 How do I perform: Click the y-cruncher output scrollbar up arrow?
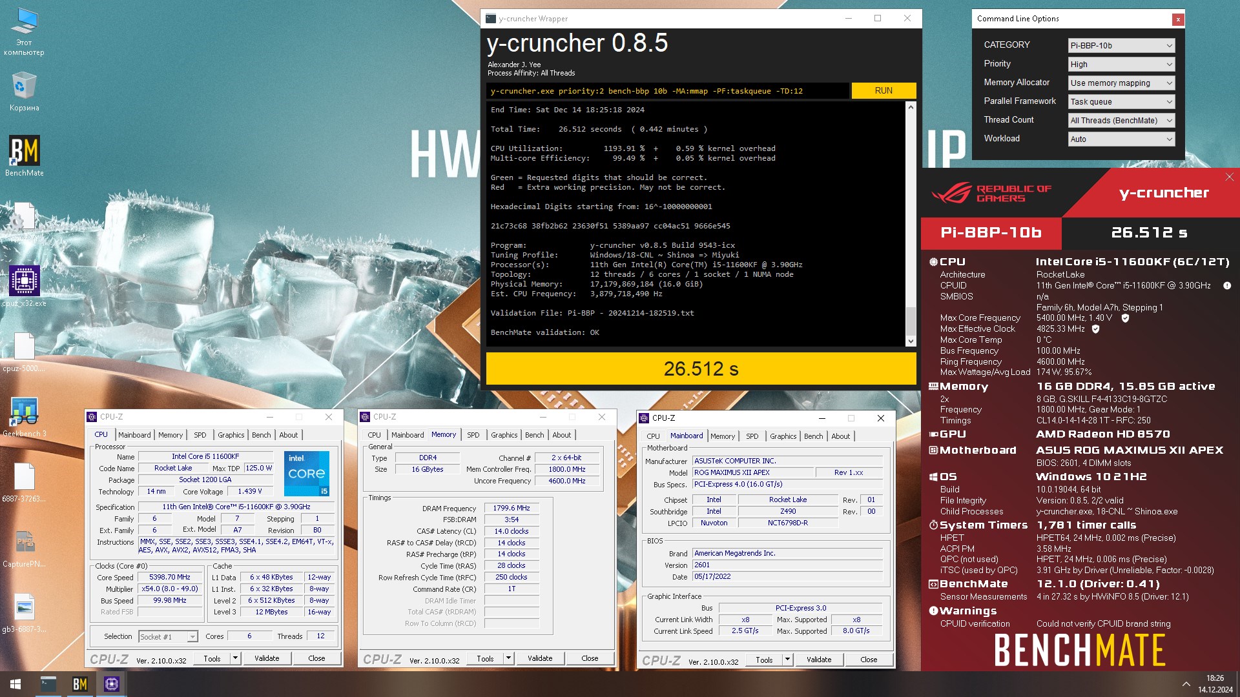(x=911, y=107)
